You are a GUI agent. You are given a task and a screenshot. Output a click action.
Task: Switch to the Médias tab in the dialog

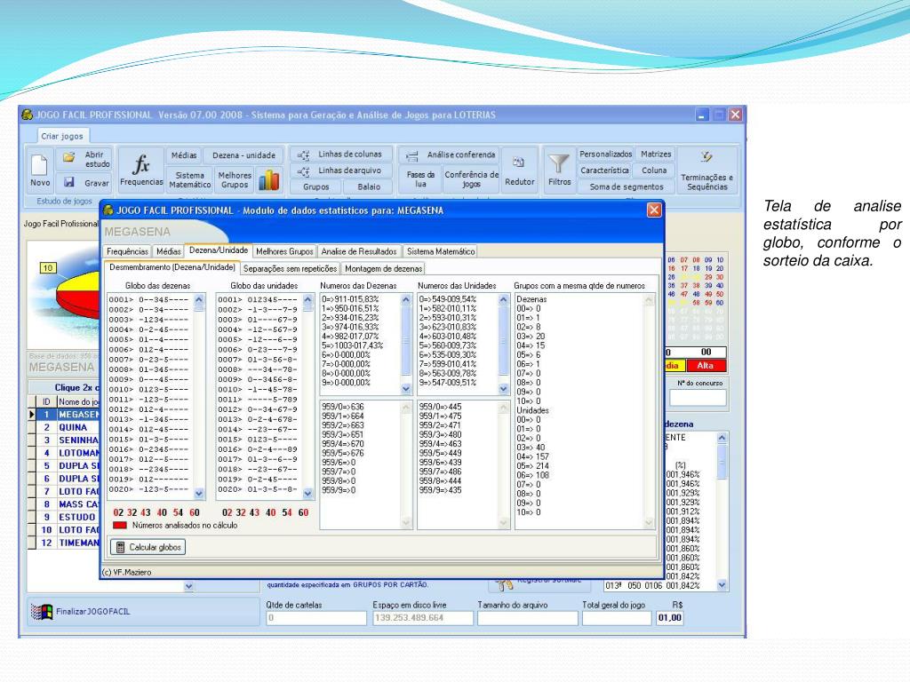(x=168, y=251)
